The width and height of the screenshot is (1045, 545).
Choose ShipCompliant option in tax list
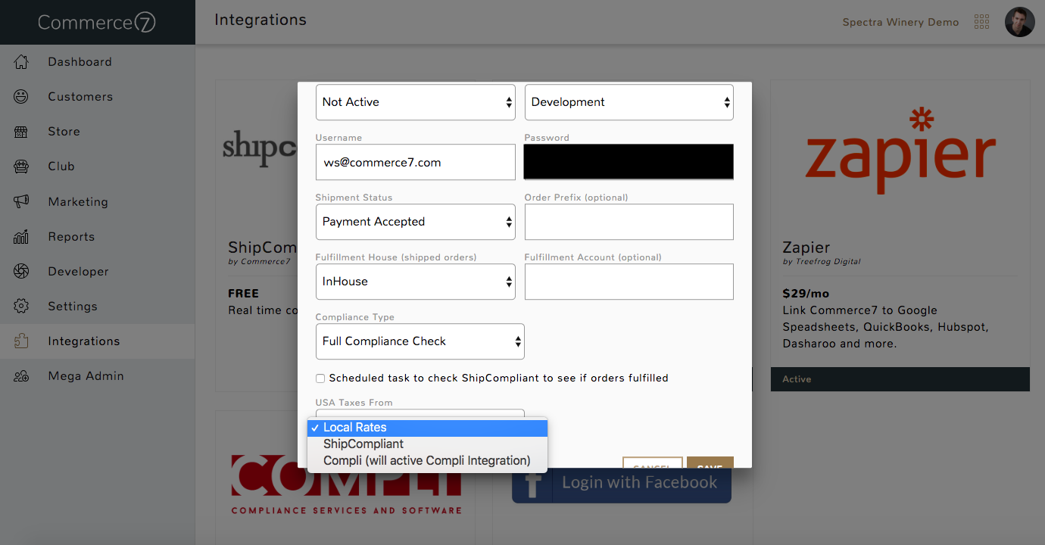(x=427, y=444)
